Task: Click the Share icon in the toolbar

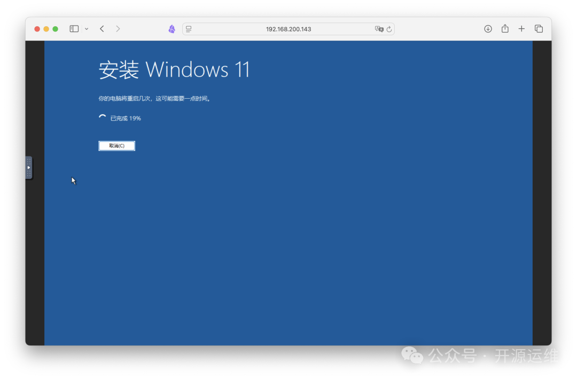Action: coord(505,29)
